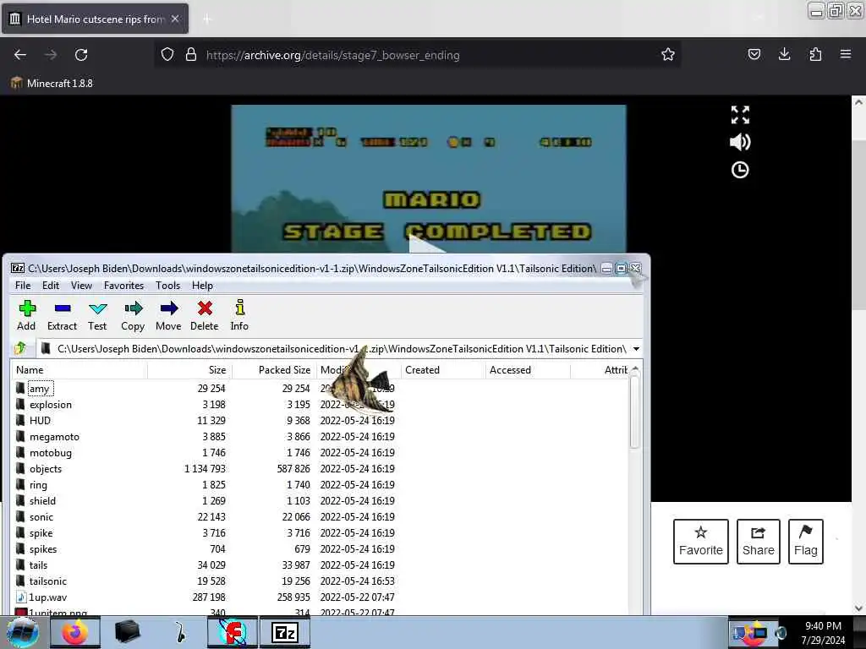
Task: Open the Info tool in 7-Zip
Action: (239, 315)
